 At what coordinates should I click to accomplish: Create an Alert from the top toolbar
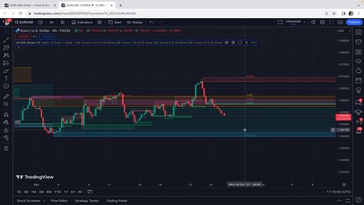pos(115,22)
